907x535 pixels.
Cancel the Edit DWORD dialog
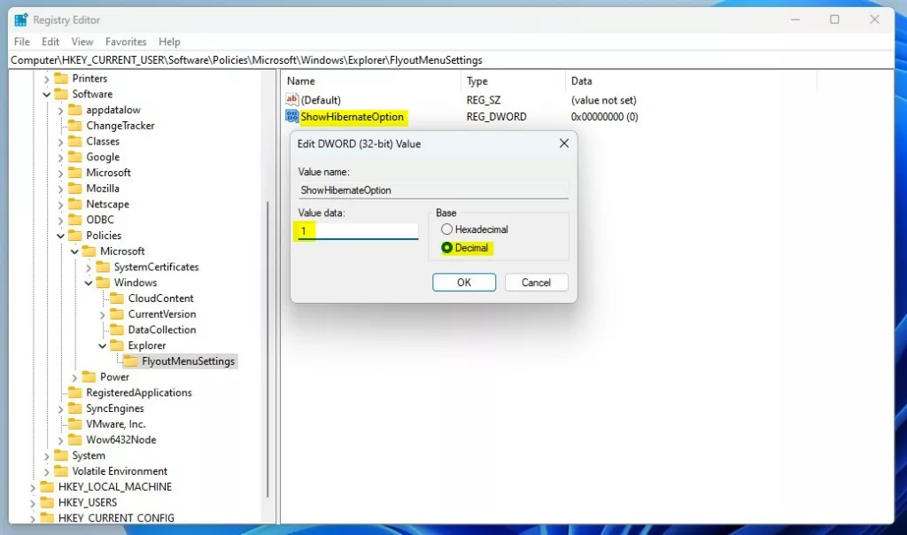click(536, 283)
